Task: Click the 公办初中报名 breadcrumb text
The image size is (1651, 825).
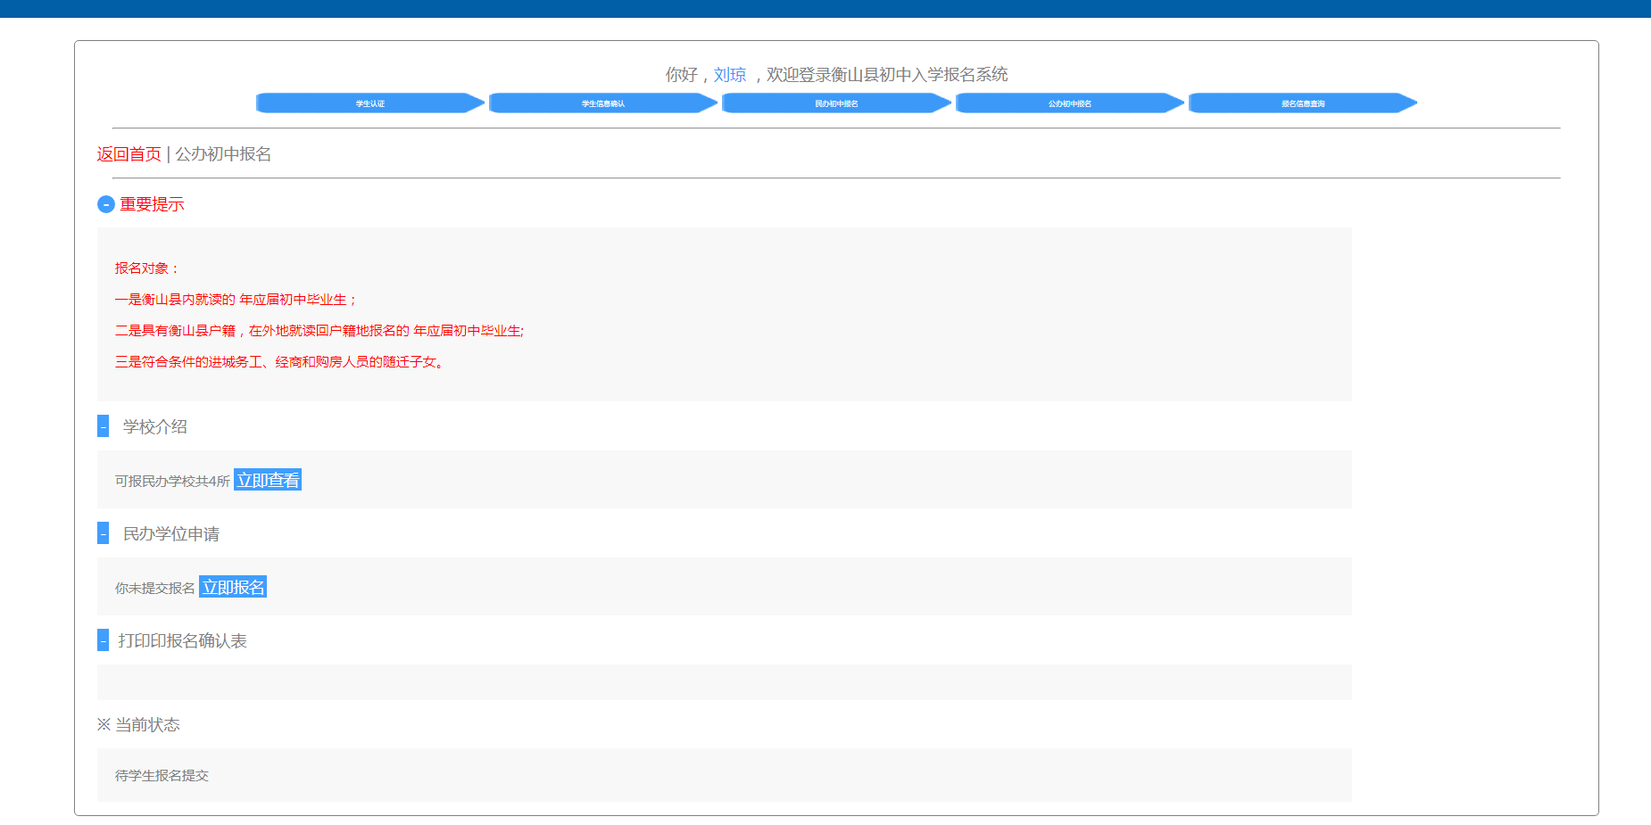Action: (x=223, y=154)
